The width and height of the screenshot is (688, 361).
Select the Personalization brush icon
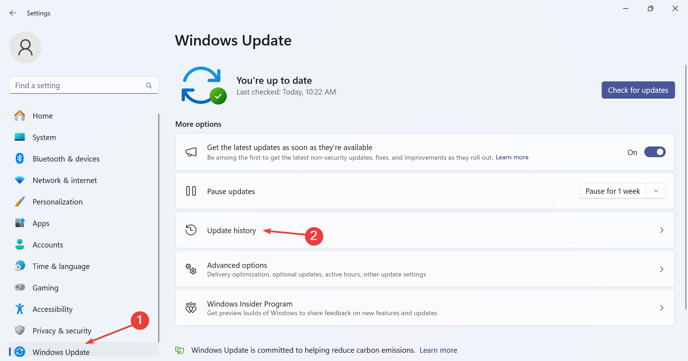[19, 201]
